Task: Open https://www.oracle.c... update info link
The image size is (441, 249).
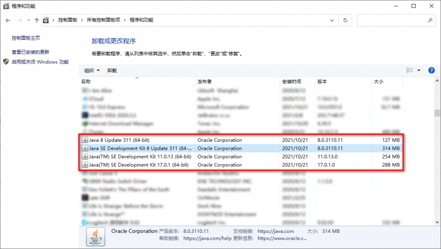Action: coord(282,239)
